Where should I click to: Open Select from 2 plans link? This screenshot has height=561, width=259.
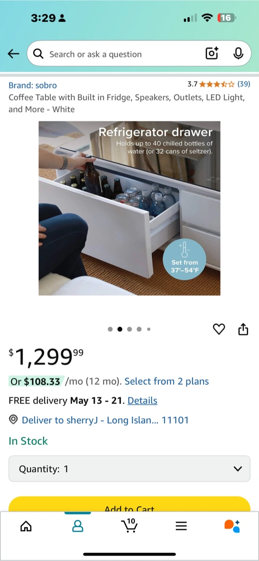point(167,381)
